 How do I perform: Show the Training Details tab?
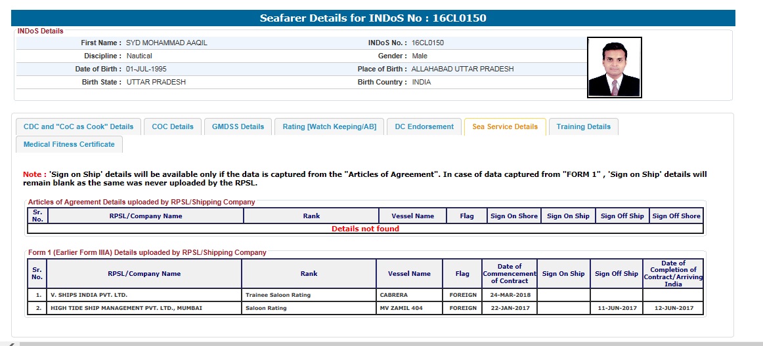click(583, 126)
